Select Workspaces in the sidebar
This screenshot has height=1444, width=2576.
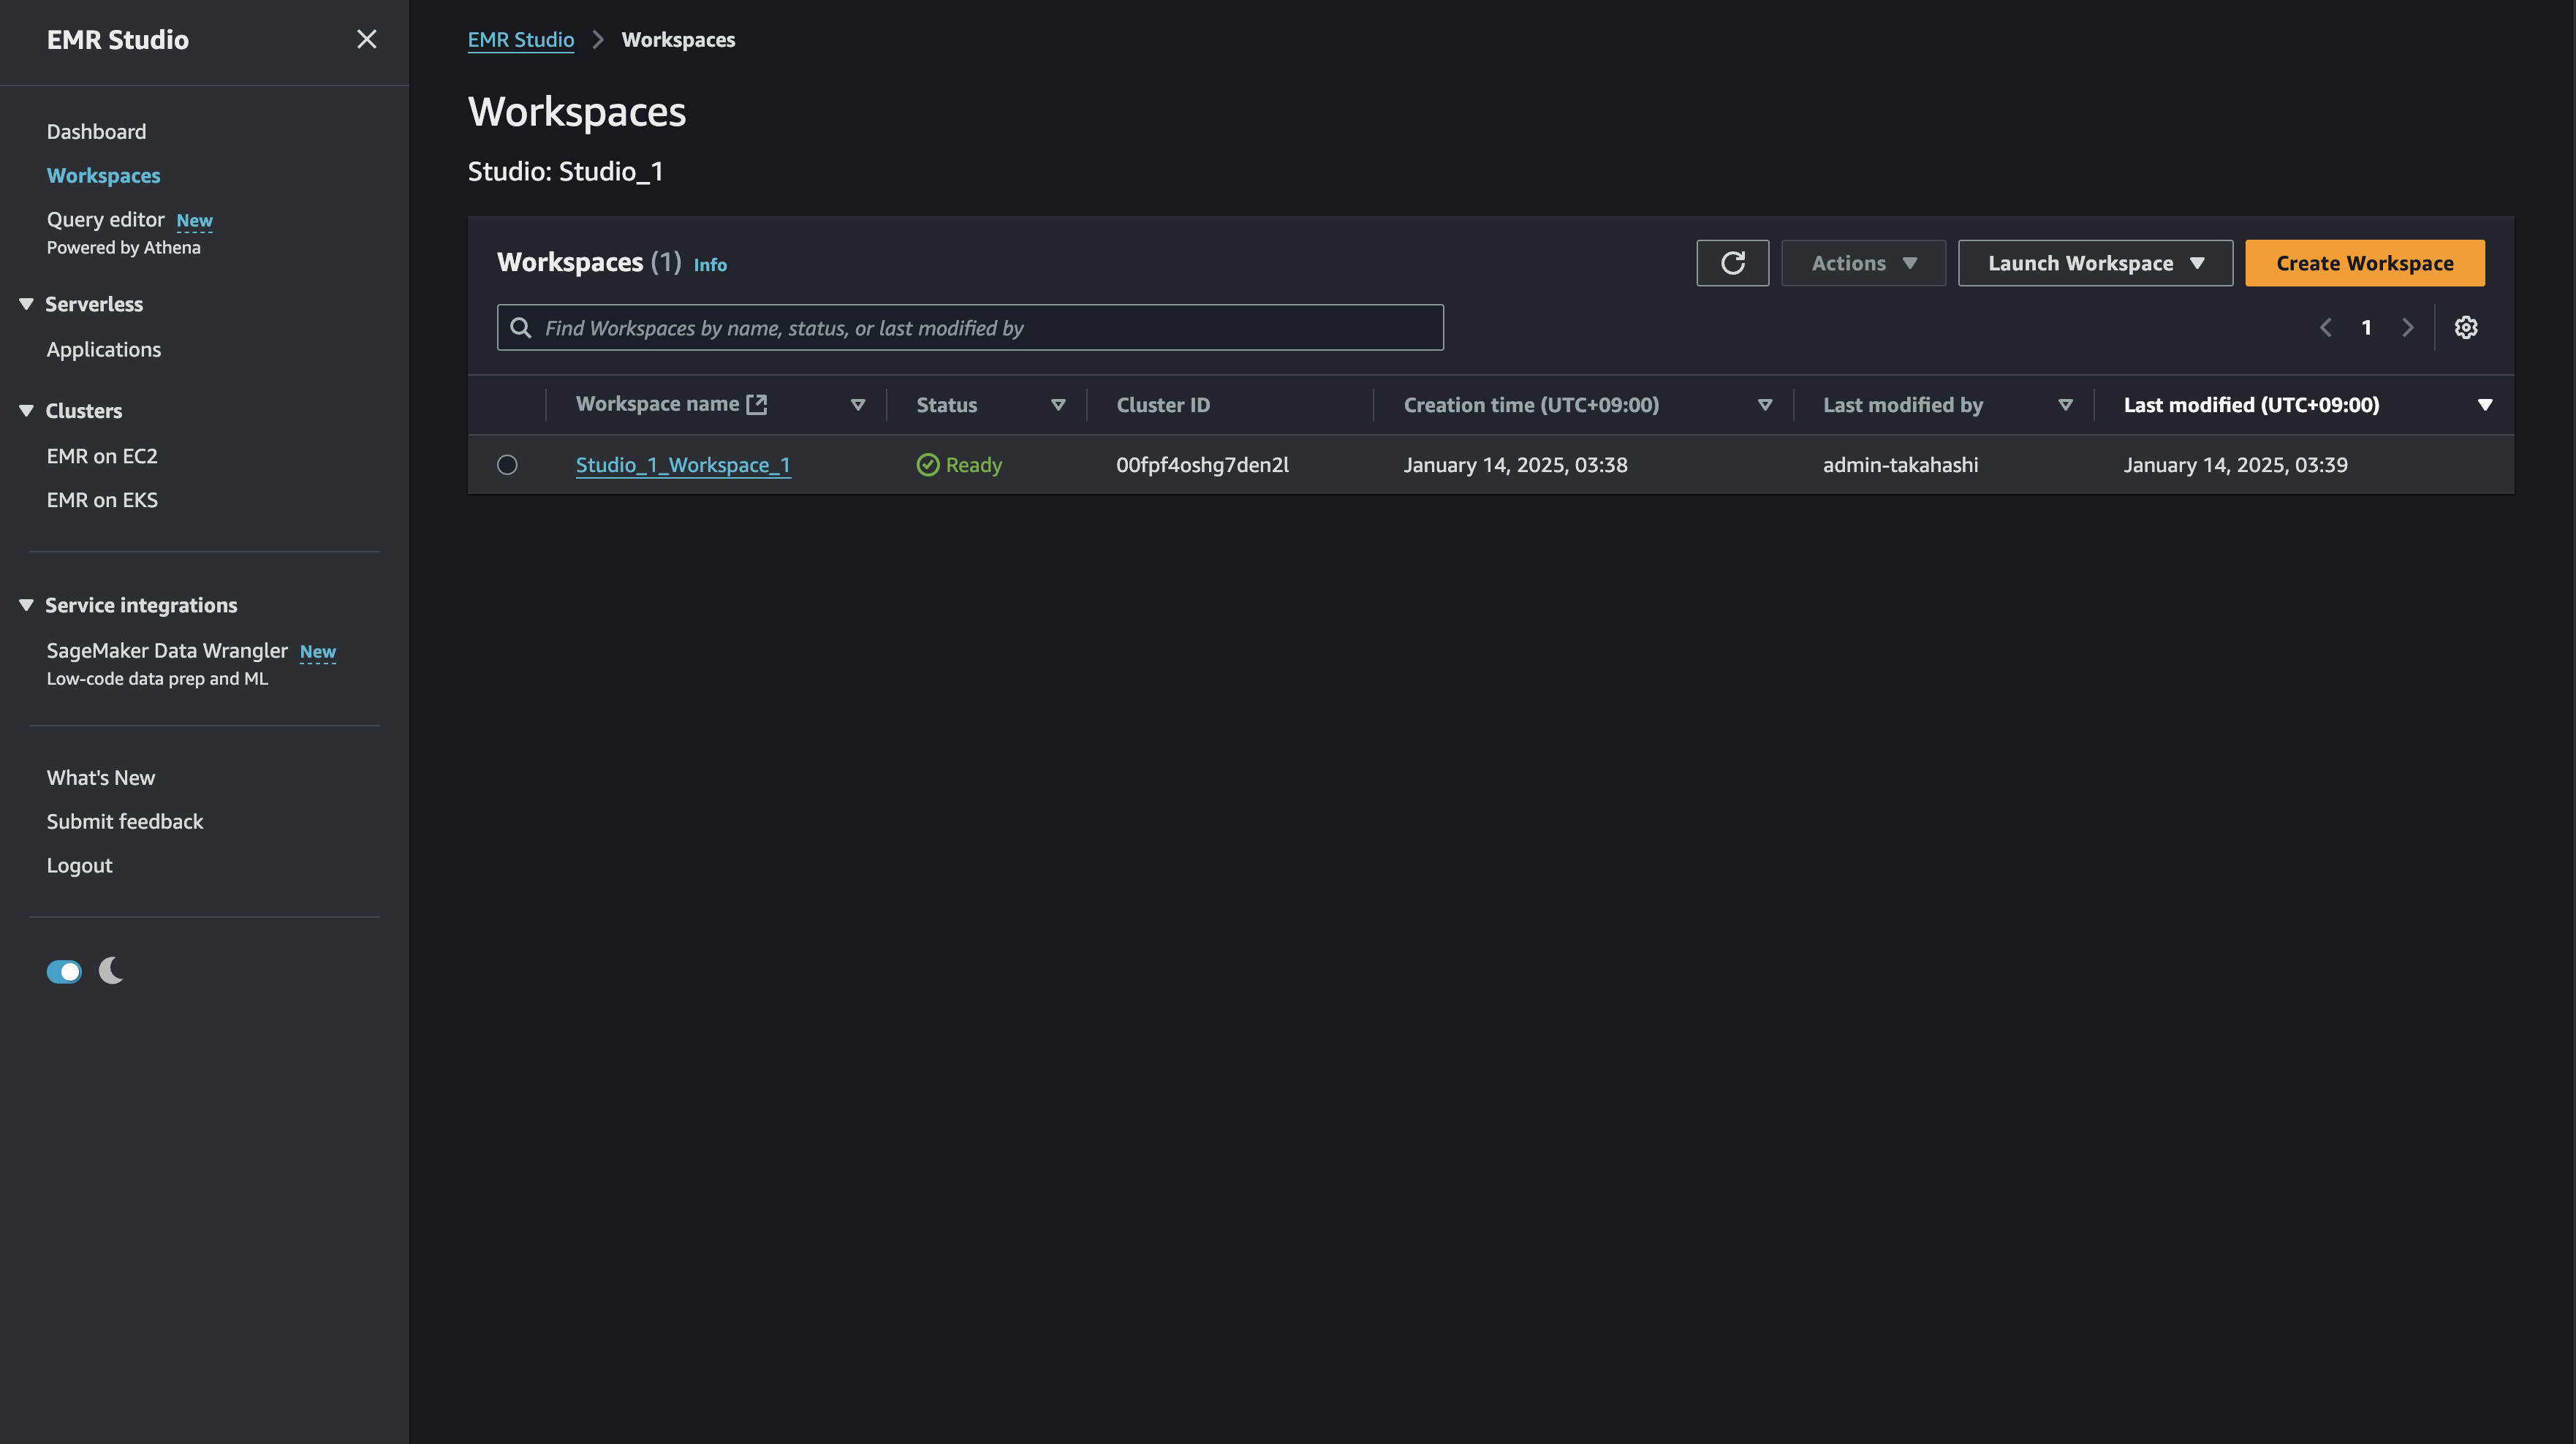103,175
